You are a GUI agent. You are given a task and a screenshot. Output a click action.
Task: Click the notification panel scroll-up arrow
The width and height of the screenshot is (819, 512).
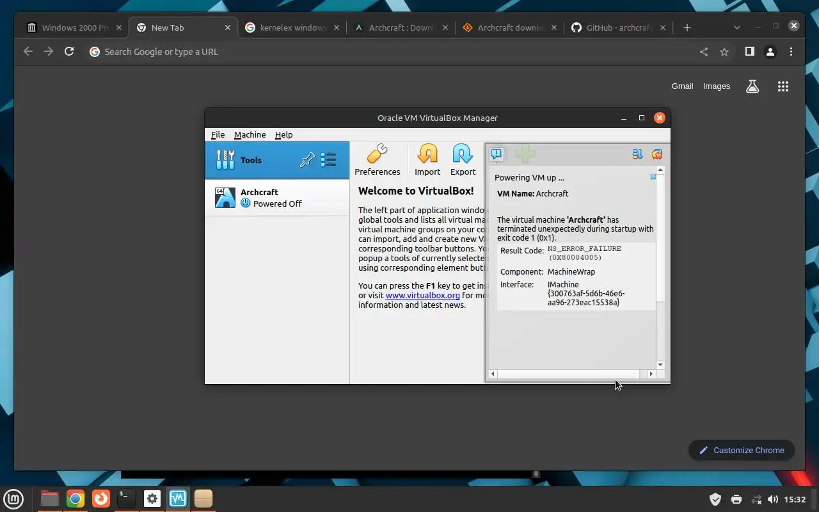660,170
